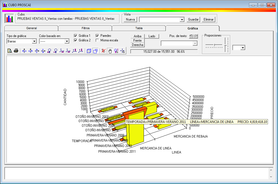The image size is (278, 184).
Task: Click the Lado view button
Action: (152, 36)
